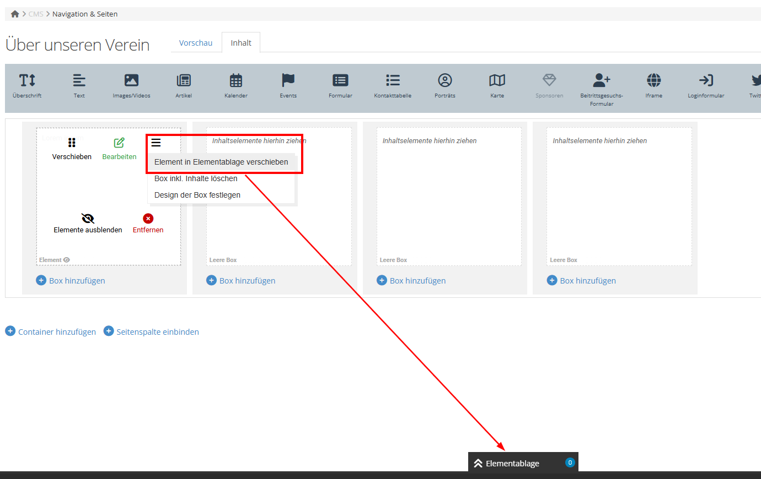
Task: Select Box inkl. Inhalte löschen
Action: click(196, 178)
